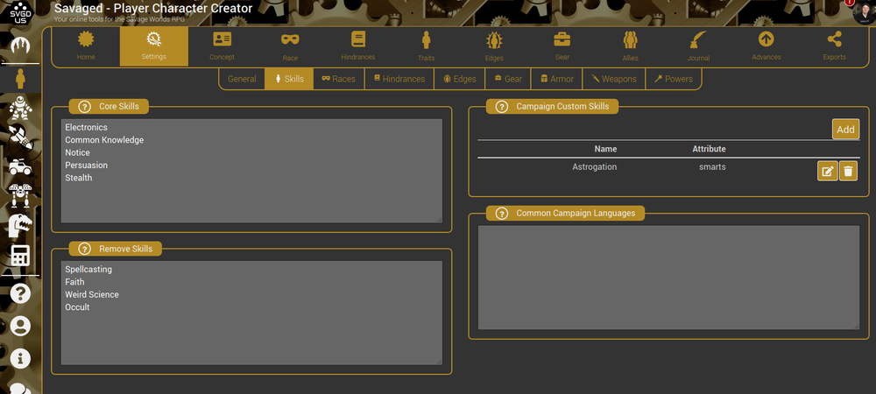876x394 pixels.
Task: Click the Spellcasting line in Remove Skills
Action: tap(88, 270)
